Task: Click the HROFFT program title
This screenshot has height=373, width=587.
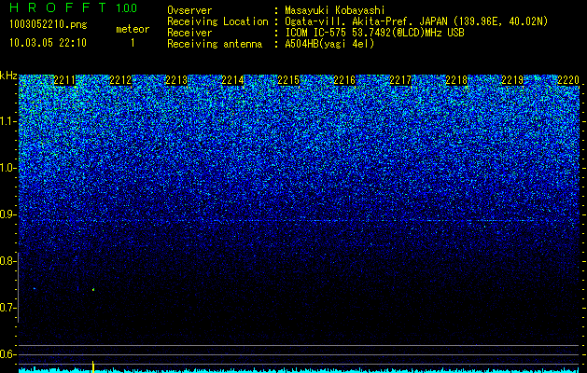Action: tap(58, 7)
